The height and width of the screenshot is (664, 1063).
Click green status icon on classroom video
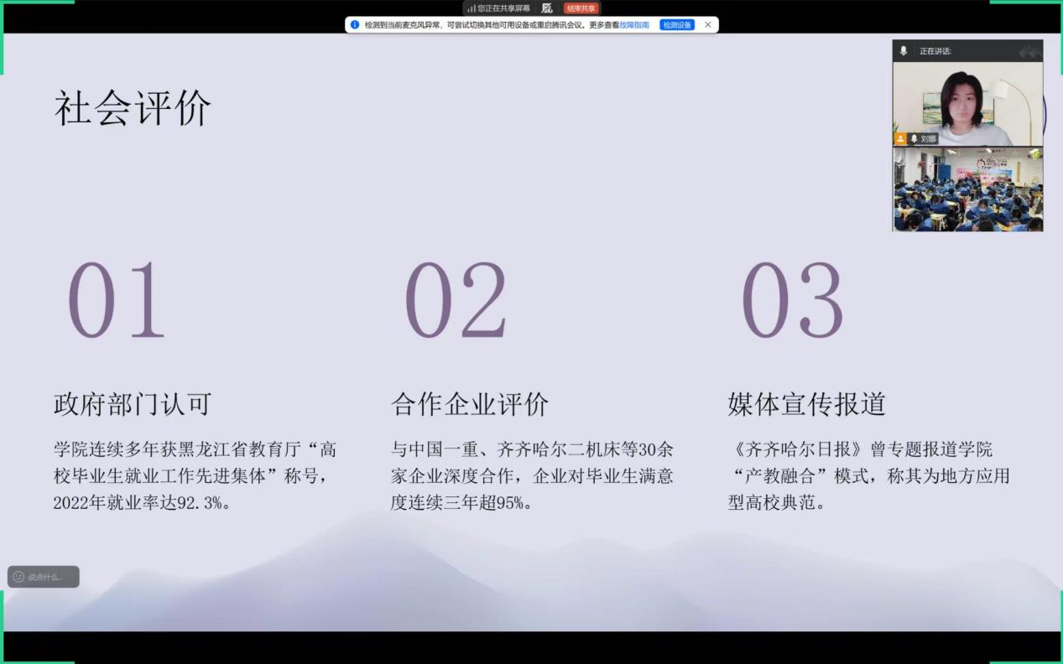pyautogui.click(x=1035, y=154)
